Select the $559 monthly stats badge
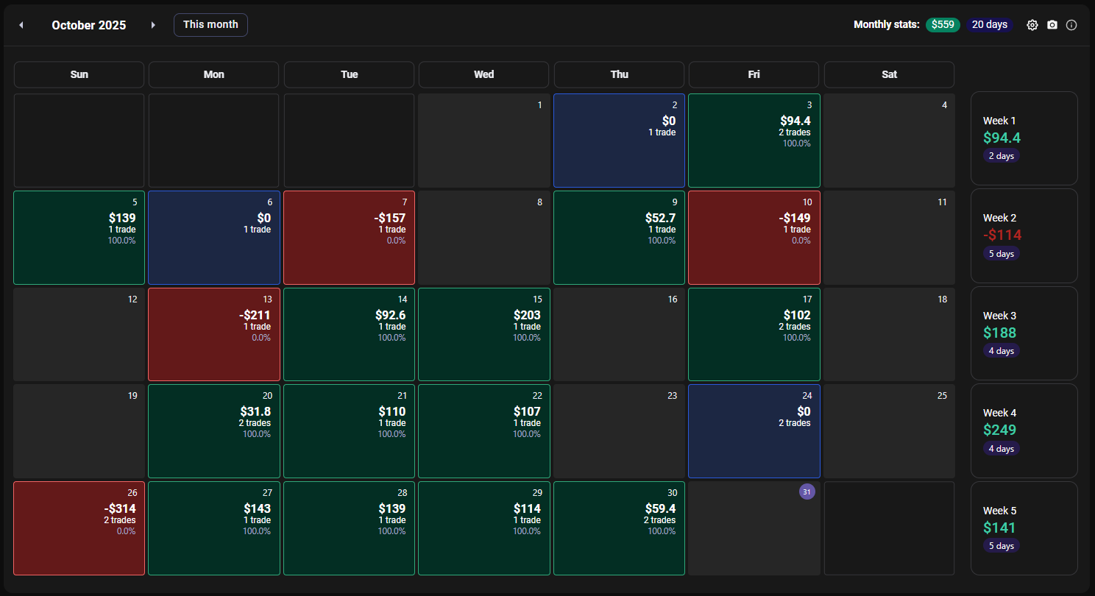 click(x=943, y=25)
